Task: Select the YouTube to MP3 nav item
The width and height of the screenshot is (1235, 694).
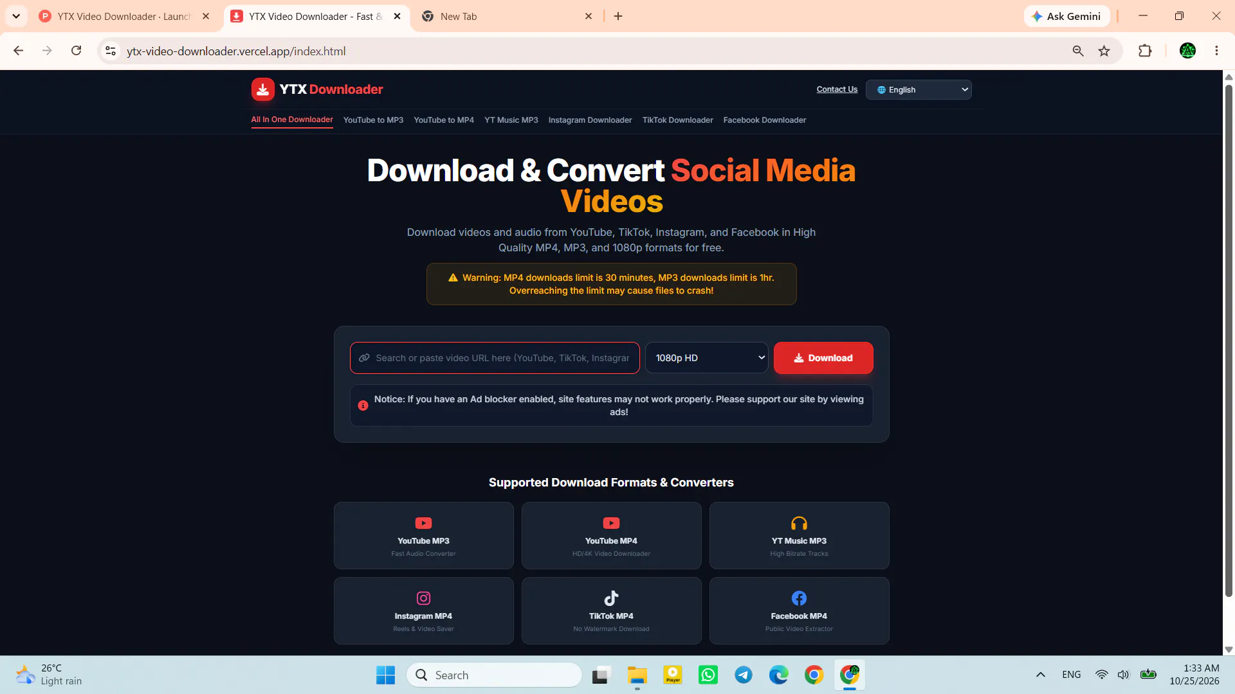Action: (x=373, y=120)
